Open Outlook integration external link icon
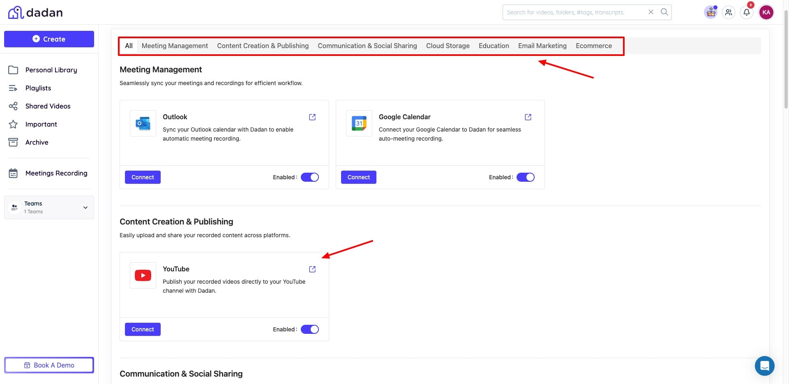The width and height of the screenshot is (789, 384). pos(312,117)
